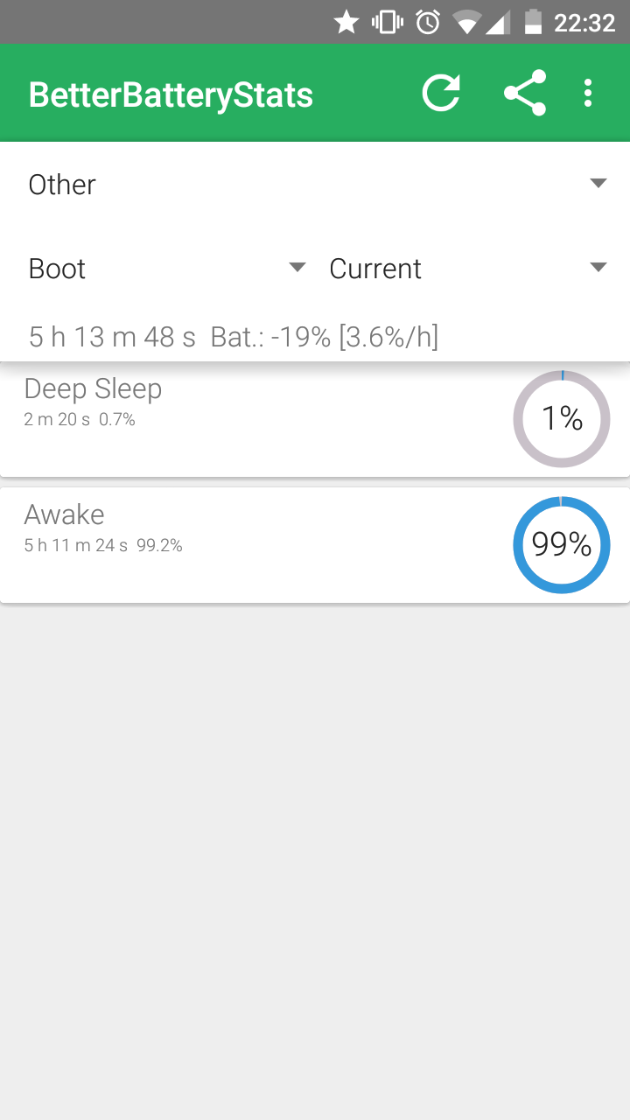
Task: Tap the share icon
Action: pyautogui.click(x=525, y=93)
